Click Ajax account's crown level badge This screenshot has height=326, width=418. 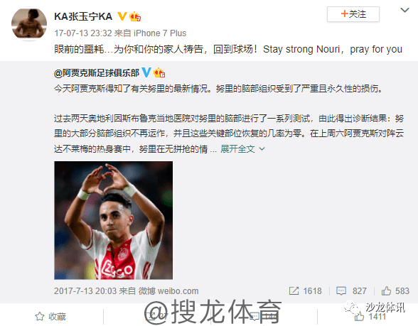point(159,72)
